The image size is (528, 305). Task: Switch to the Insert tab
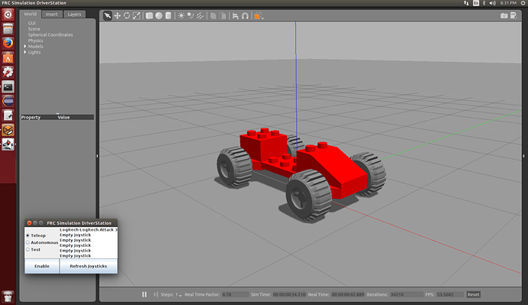(x=51, y=14)
